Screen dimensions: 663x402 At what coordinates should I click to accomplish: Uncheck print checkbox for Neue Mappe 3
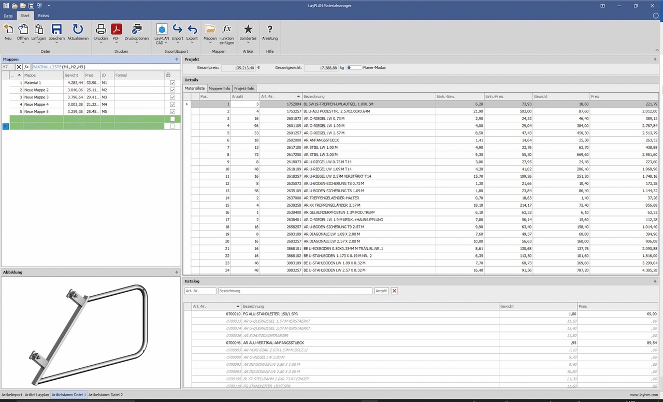tap(172, 97)
